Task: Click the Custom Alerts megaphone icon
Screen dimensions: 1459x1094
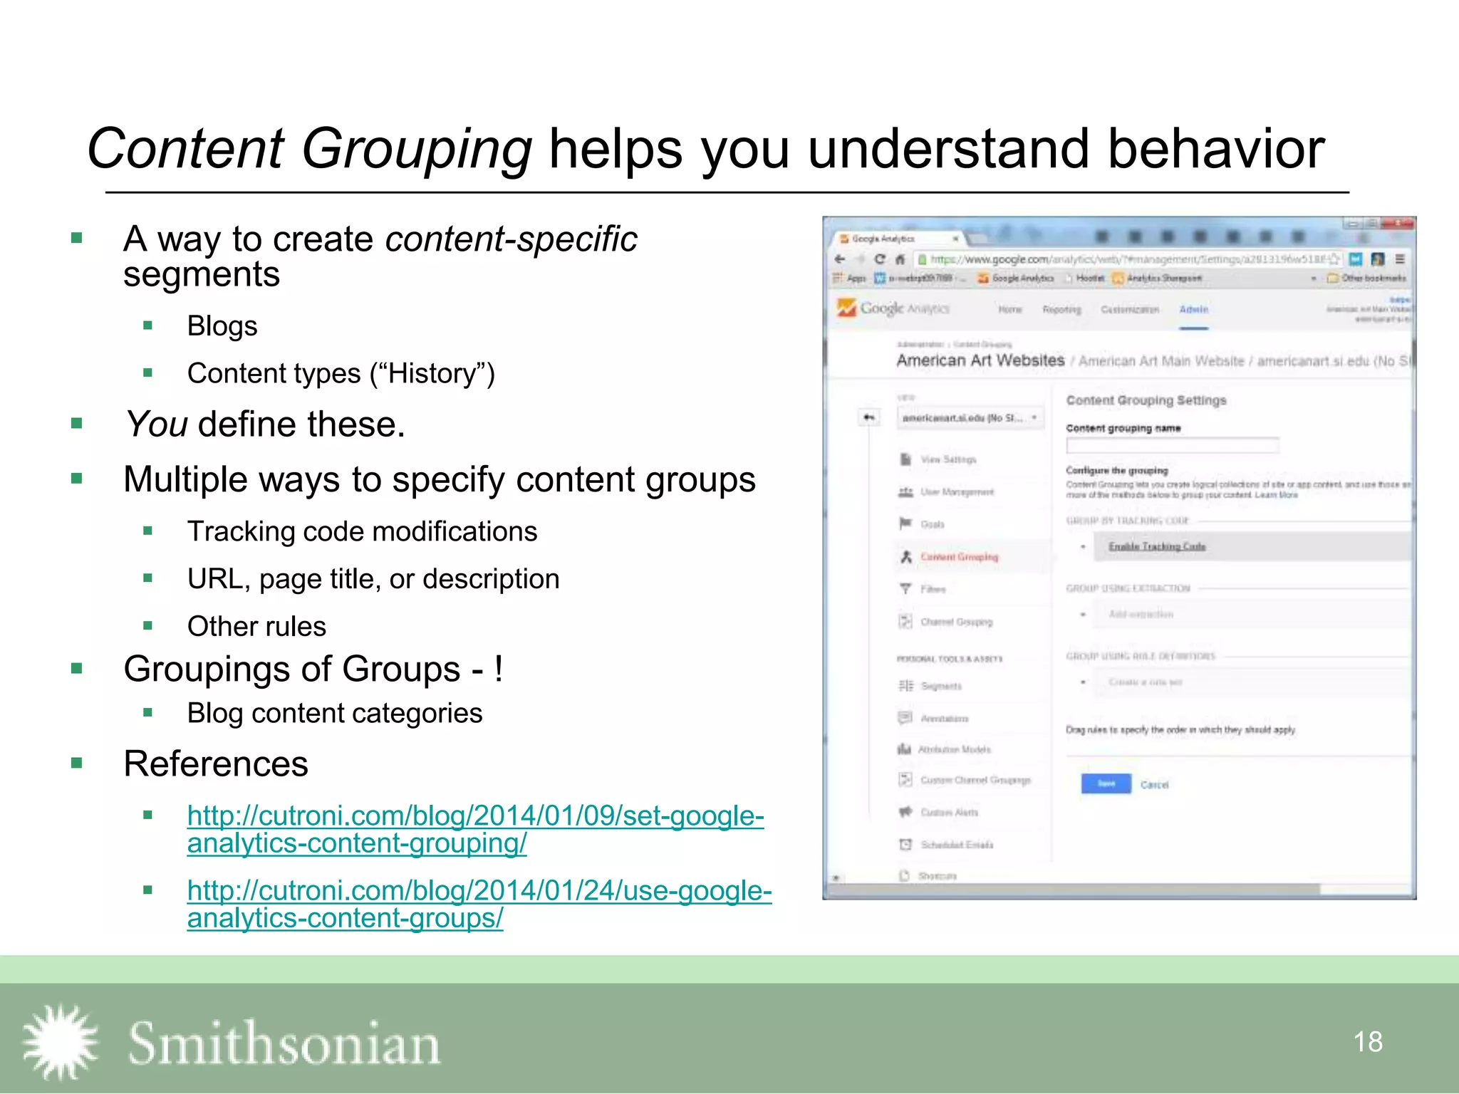Action: coord(905,812)
